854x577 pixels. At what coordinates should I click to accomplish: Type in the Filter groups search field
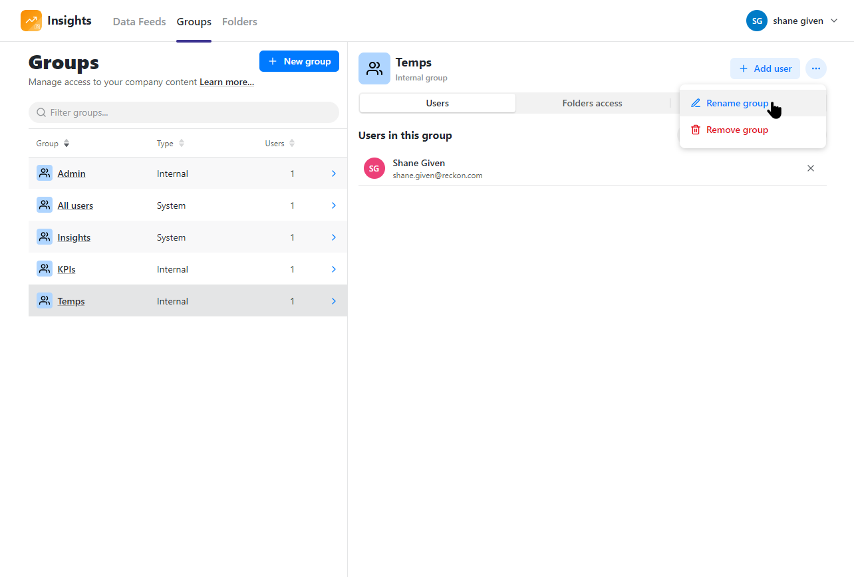[186, 112]
